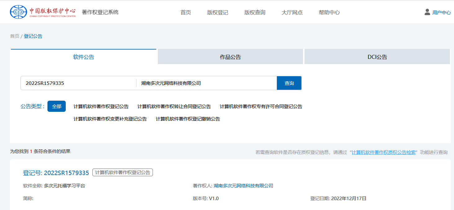Click copyright owner 湖南多次元网络科技有限公司 in result

tap(243, 186)
